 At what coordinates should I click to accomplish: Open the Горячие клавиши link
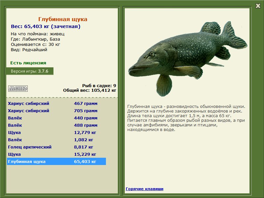point(145,189)
